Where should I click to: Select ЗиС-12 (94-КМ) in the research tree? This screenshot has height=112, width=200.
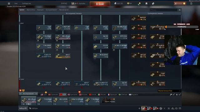coord(120,46)
